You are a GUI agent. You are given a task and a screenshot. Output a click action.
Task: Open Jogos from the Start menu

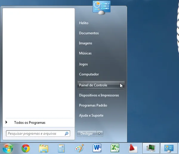[83, 64]
